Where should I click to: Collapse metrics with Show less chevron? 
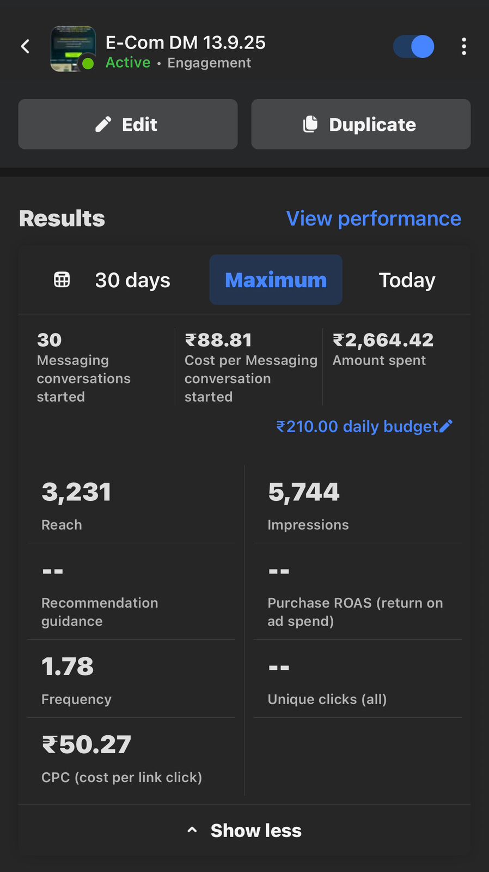(x=192, y=830)
